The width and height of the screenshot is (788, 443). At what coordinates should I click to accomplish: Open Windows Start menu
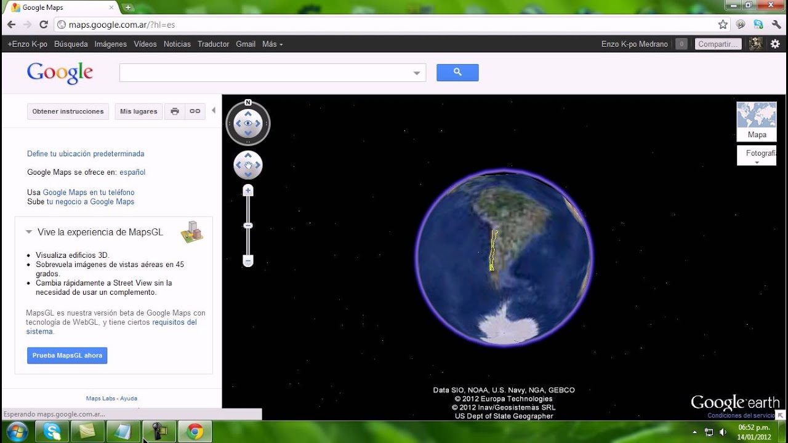pos(17,431)
